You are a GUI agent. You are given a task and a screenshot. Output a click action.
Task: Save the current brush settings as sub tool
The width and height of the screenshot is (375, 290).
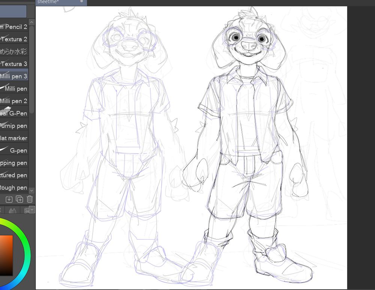9,199
